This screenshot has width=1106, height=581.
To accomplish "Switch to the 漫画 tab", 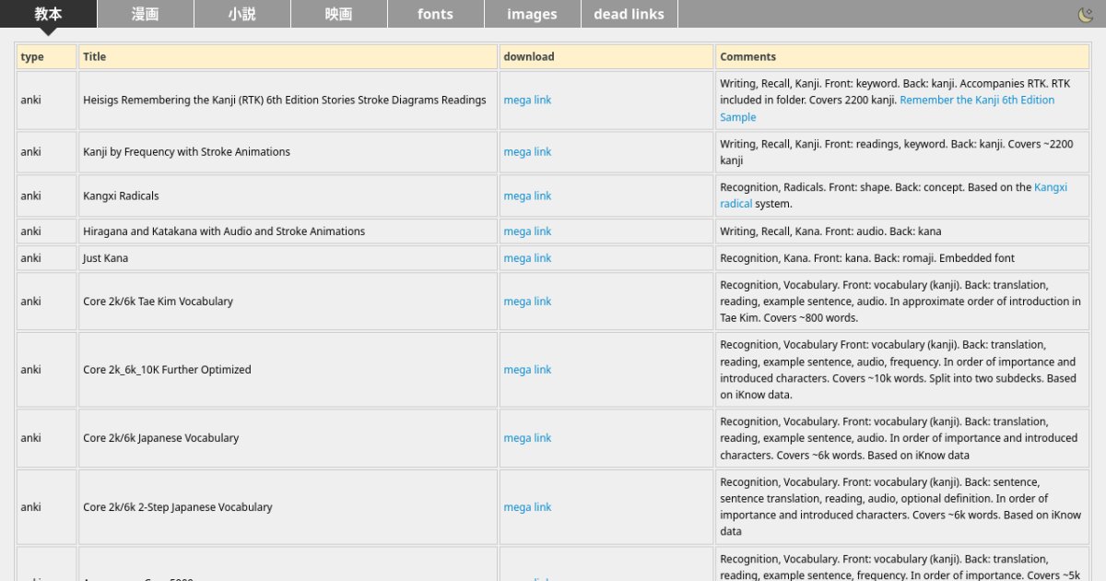I will (145, 14).
